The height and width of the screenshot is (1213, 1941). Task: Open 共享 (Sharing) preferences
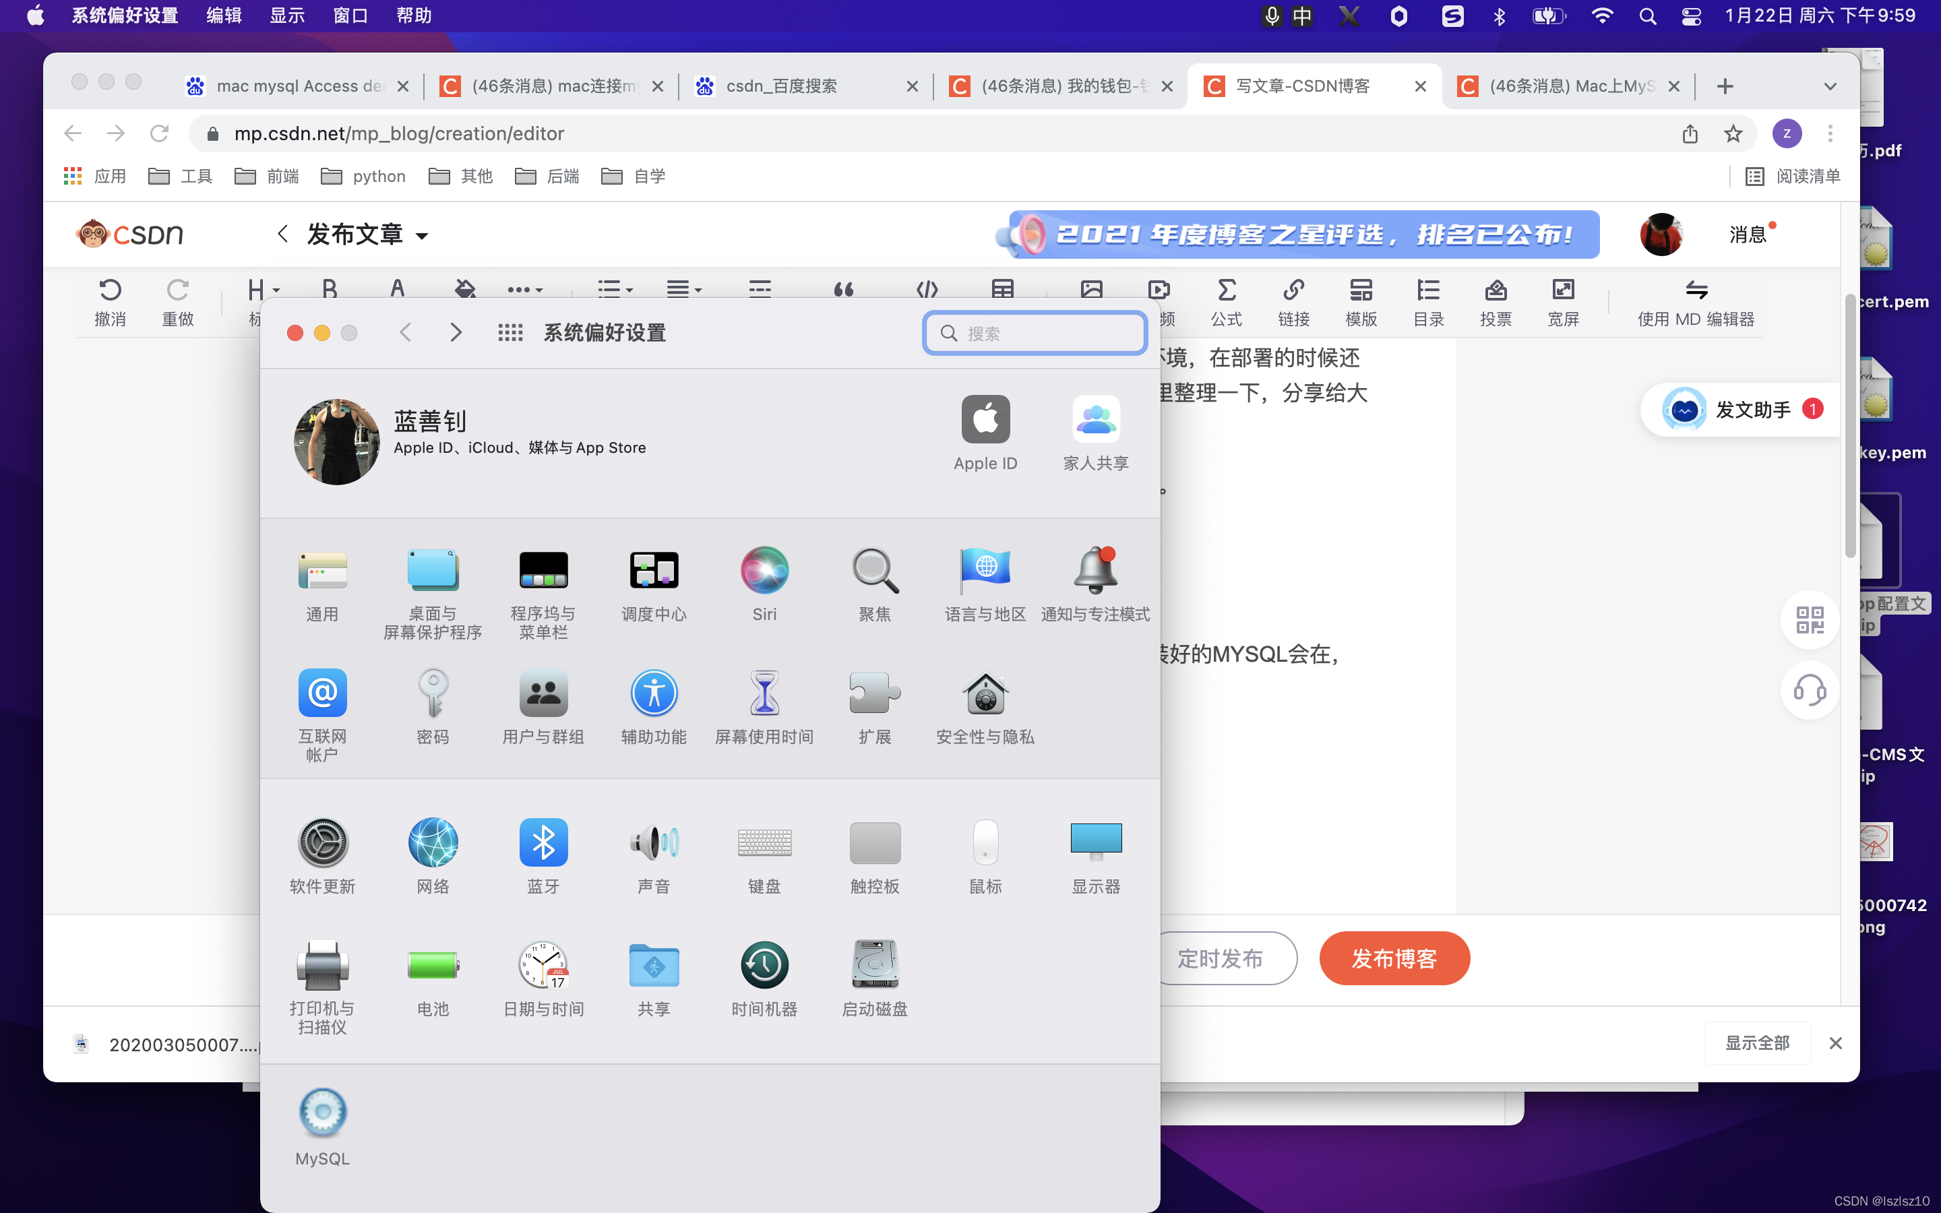click(654, 978)
